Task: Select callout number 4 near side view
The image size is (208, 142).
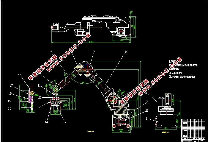Action: (x=146, y=93)
